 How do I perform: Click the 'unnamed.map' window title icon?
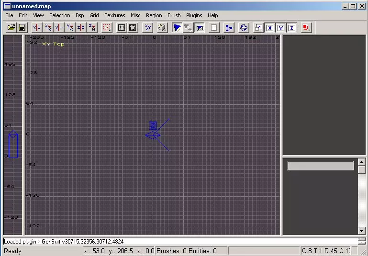click(x=7, y=6)
